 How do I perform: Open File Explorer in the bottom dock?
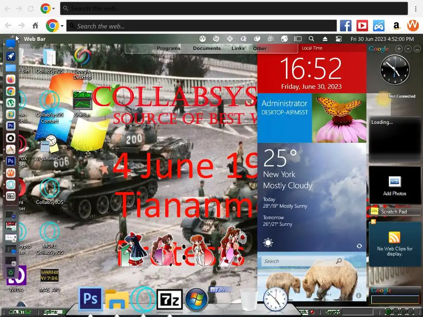117,300
